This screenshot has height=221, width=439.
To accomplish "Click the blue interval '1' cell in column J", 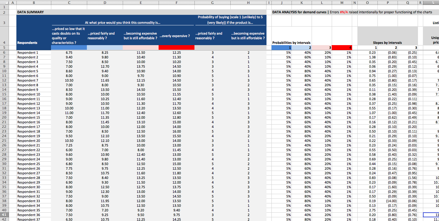I will coord(282,48).
